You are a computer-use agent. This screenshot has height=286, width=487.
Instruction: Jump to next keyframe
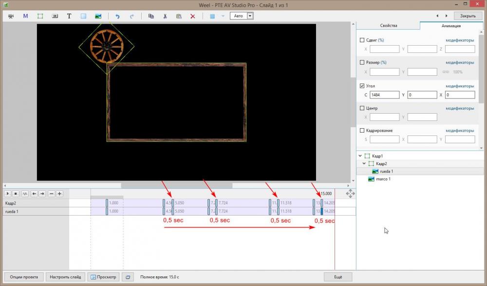point(42,194)
